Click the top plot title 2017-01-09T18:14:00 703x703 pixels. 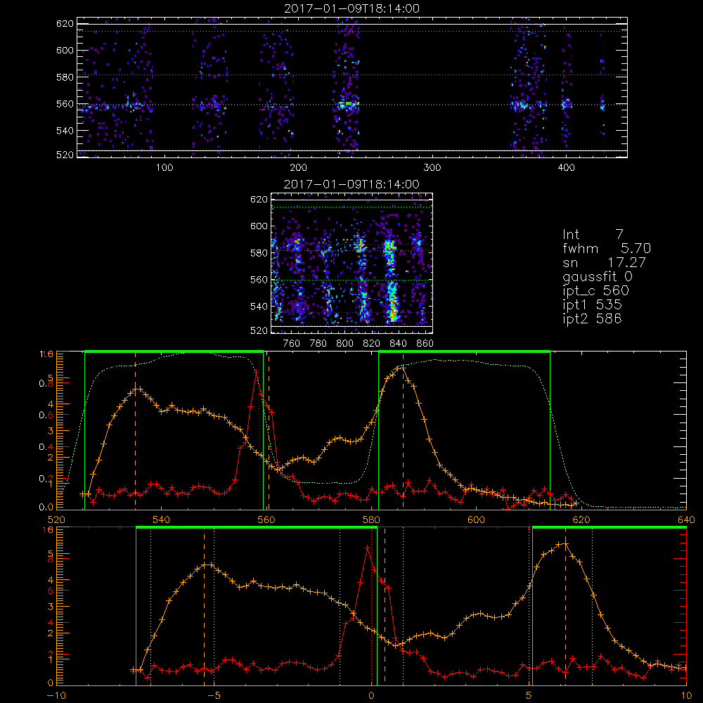click(352, 8)
